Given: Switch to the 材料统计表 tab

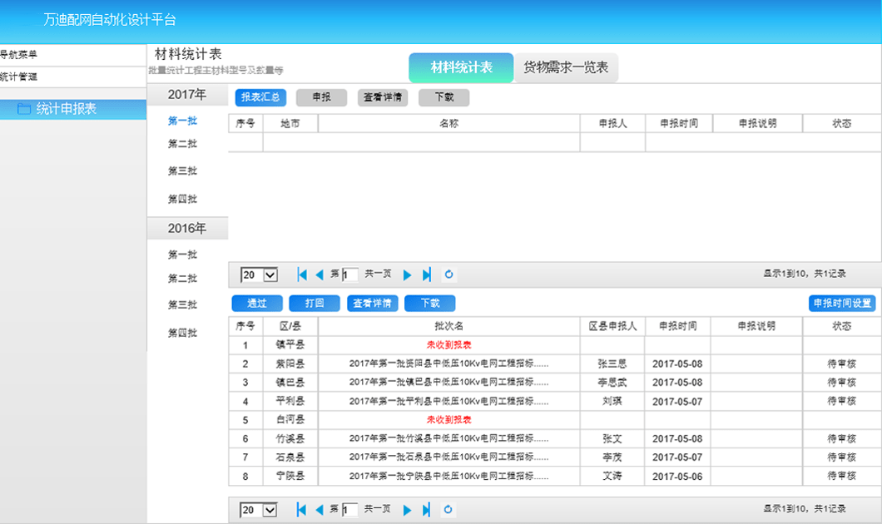Looking at the screenshot, I should 461,68.
